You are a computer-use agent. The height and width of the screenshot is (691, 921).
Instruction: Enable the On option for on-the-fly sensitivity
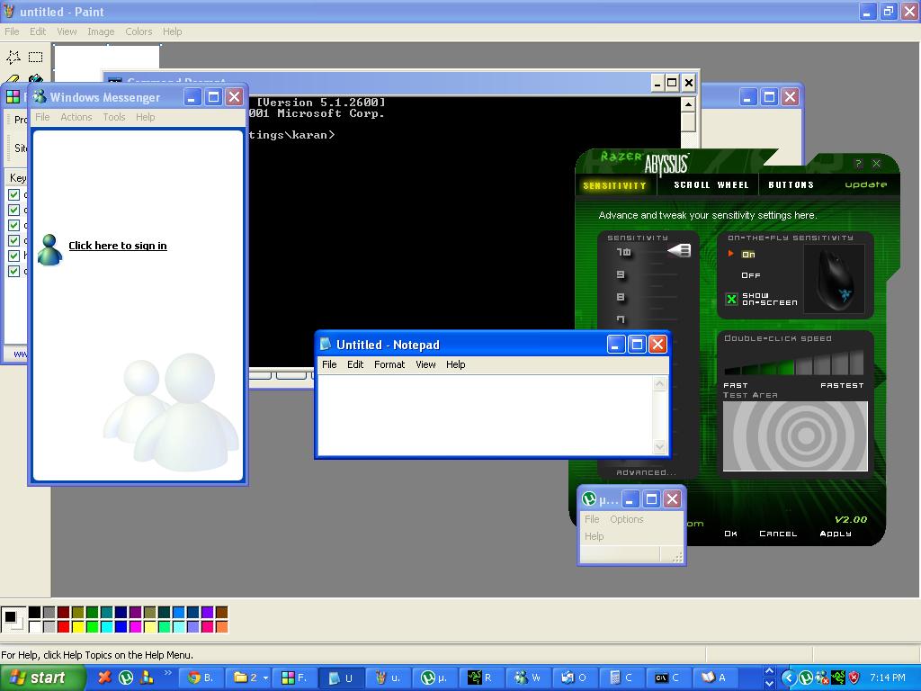point(749,254)
